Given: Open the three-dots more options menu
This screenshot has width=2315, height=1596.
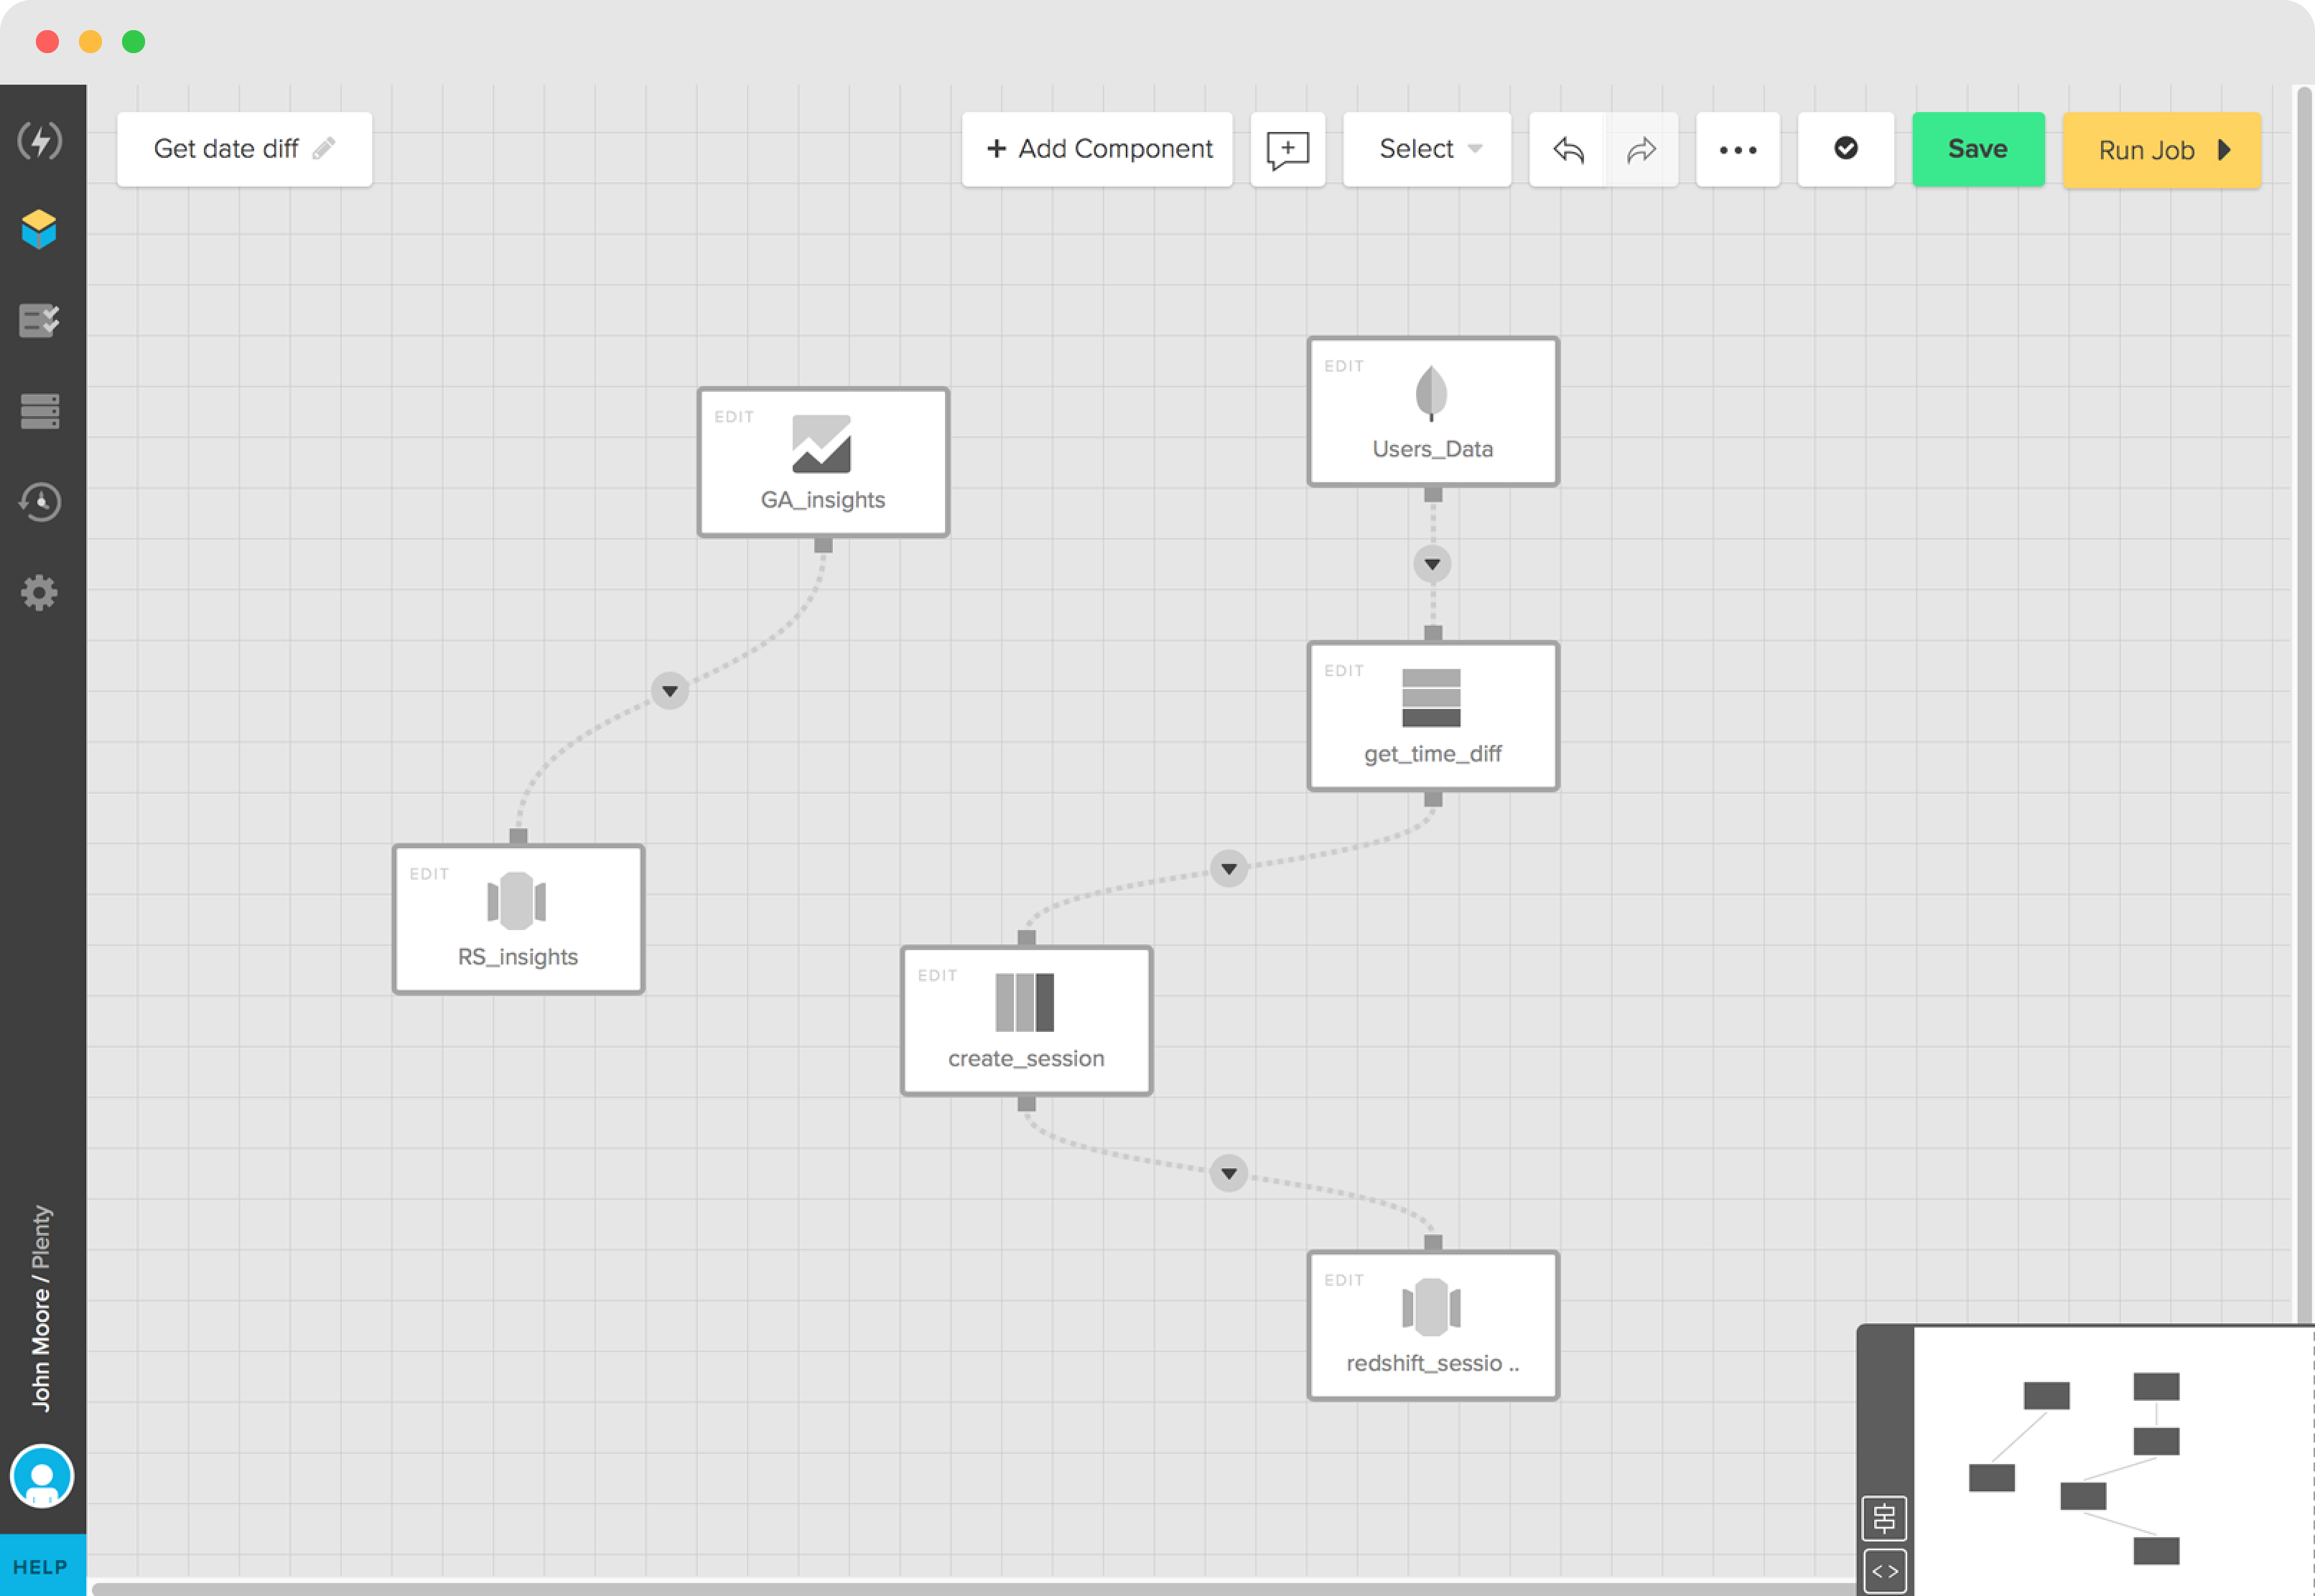Looking at the screenshot, I should pos(1738,150).
